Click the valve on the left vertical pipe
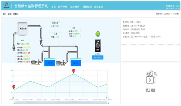 click(x=14, y=48)
